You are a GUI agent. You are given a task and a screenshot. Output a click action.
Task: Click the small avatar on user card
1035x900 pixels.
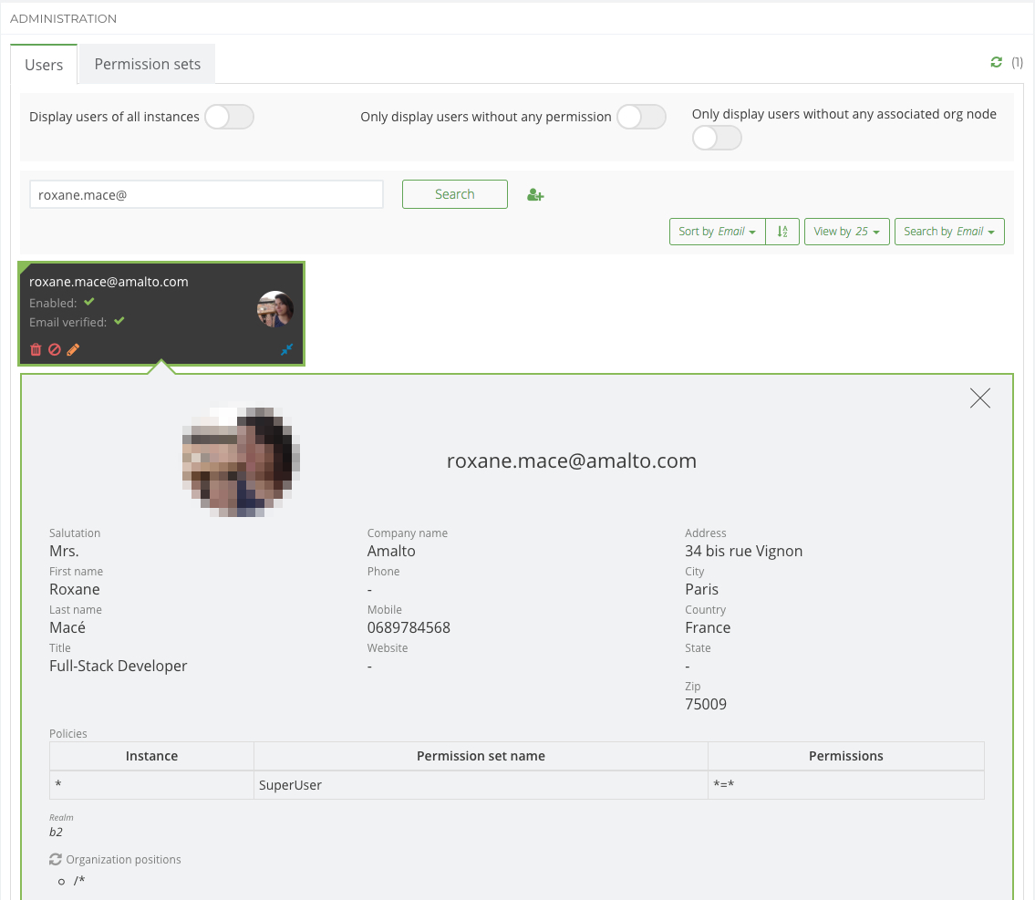coord(275,309)
